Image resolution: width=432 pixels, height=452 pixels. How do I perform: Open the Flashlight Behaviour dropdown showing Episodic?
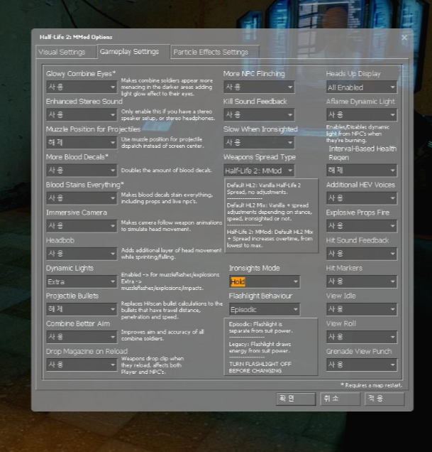[x=265, y=309]
